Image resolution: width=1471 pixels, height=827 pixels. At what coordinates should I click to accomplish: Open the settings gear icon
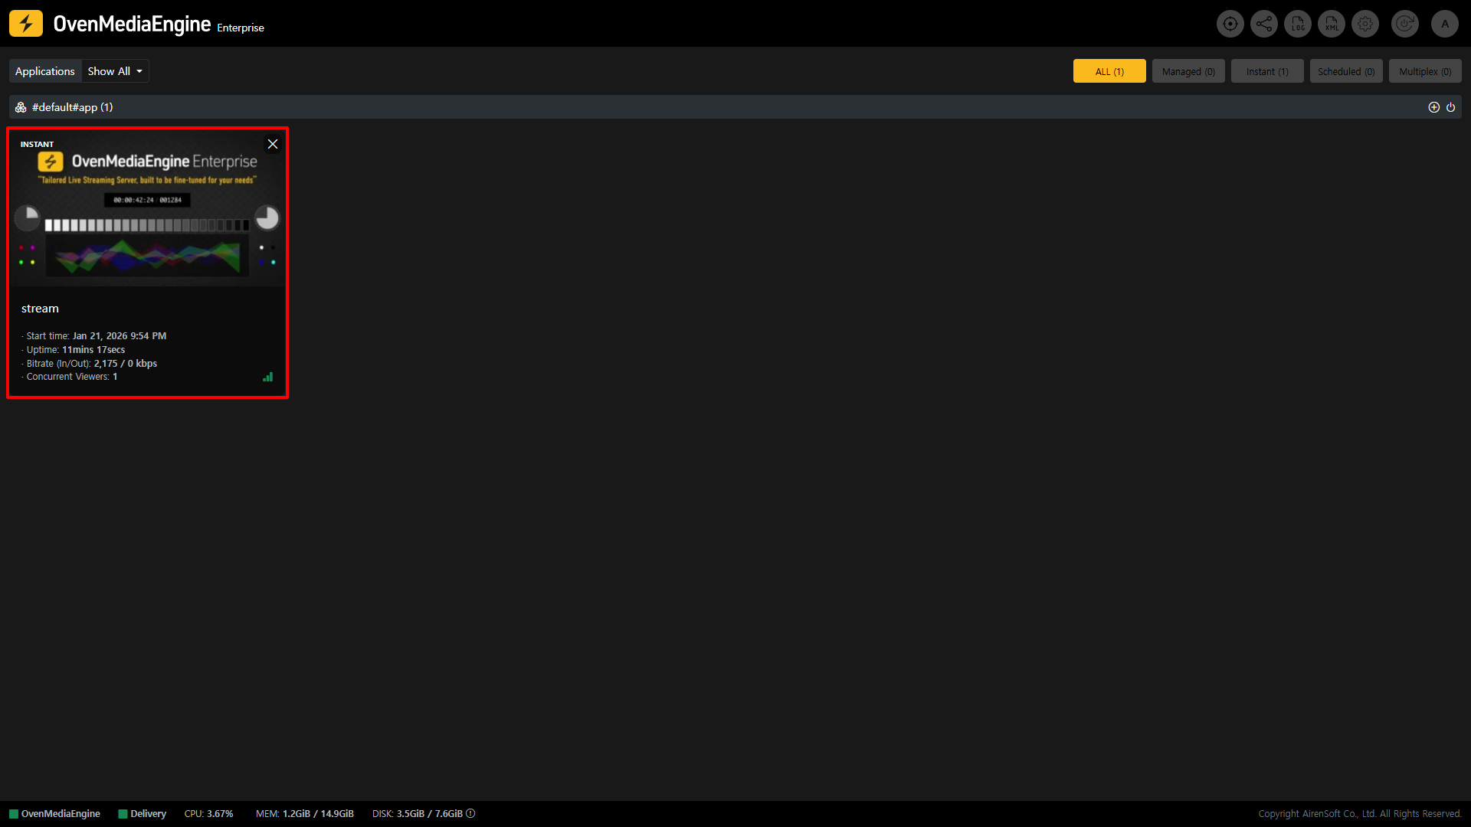coord(1365,24)
